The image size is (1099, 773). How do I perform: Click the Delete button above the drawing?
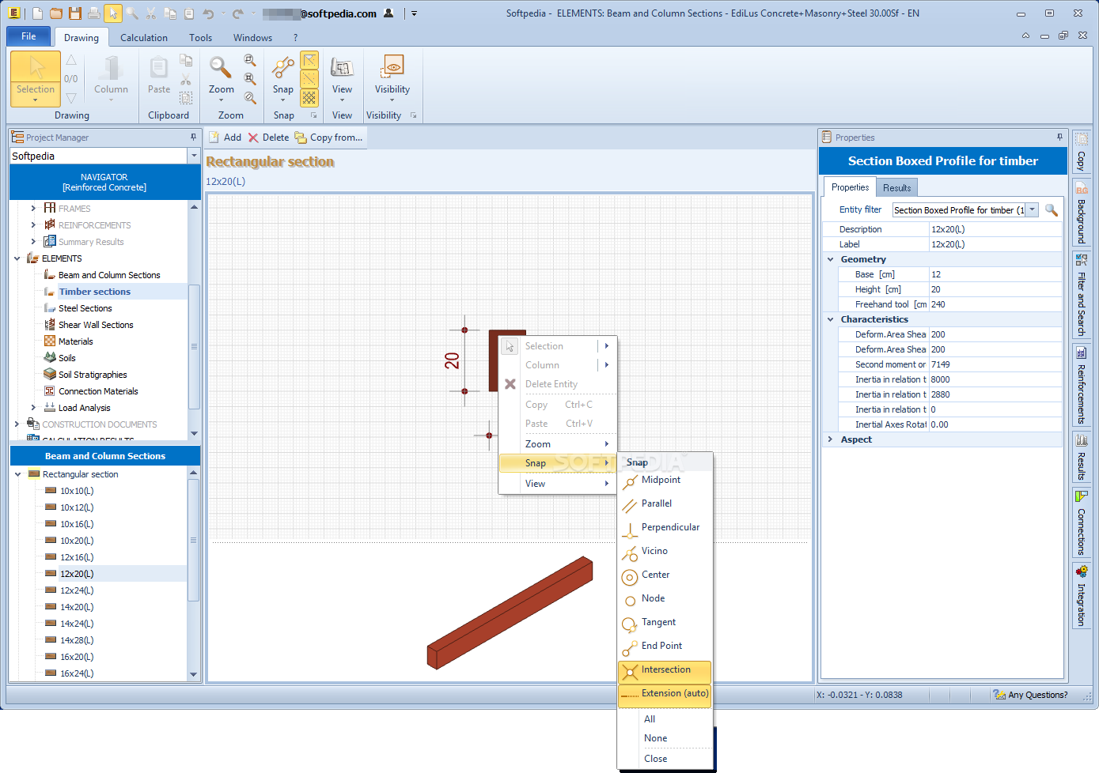[x=268, y=138]
